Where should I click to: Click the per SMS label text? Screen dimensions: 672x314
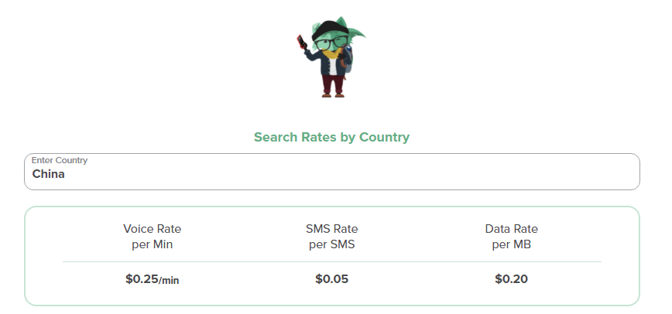click(331, 244)
